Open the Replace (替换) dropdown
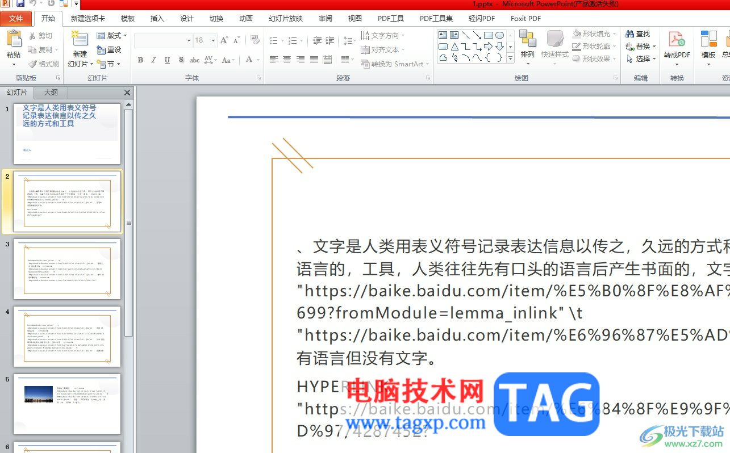 [x=641, y=47]
